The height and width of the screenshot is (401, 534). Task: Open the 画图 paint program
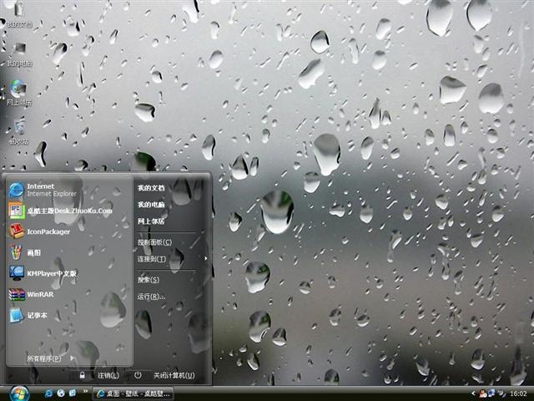[25, 252]
